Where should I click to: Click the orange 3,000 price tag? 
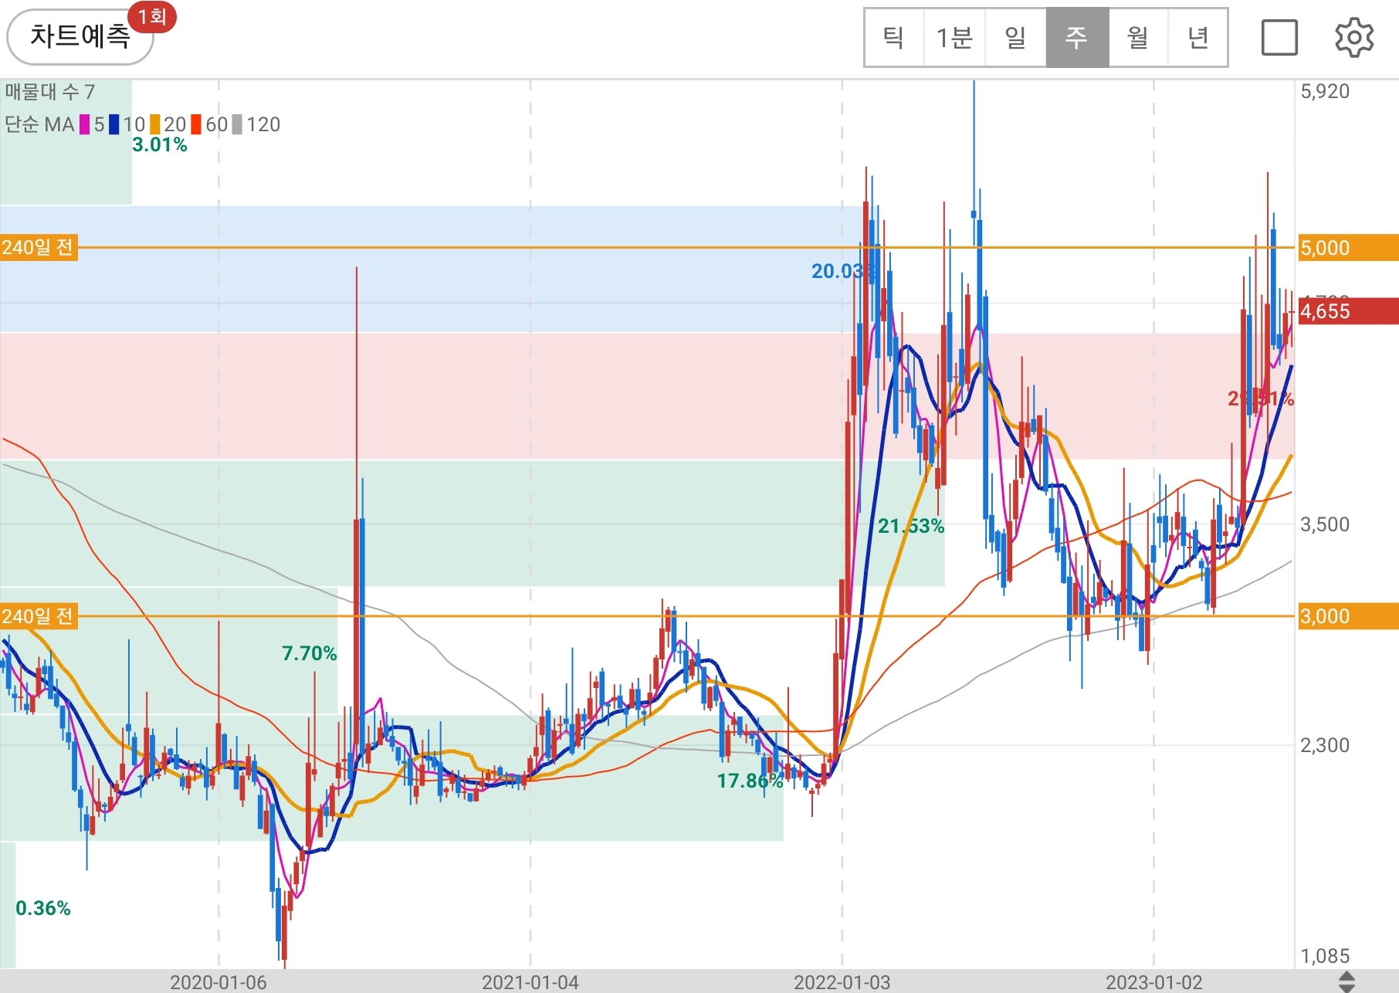tap(1348, 616)
